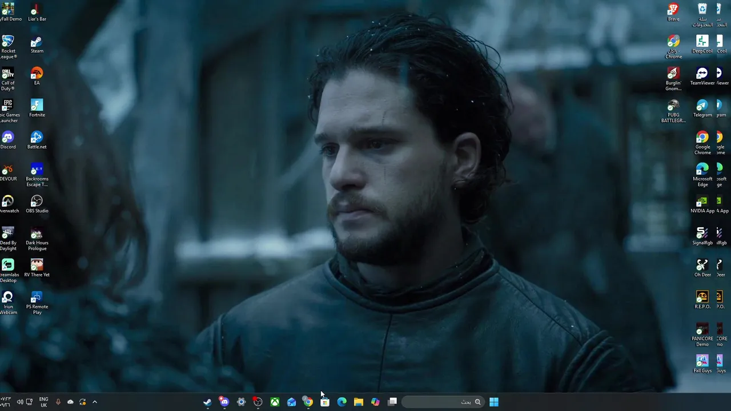This screenshot has height=411, width=731.
Task: Open the volume tray icon
Action: (x=20, y=402)
